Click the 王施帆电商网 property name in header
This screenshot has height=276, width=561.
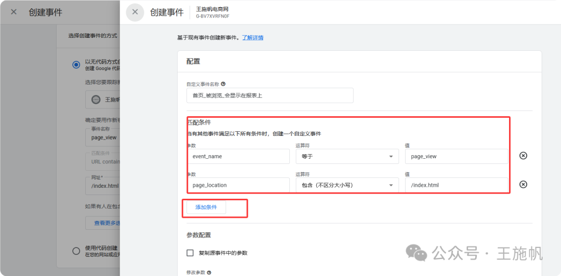[212, 9]
